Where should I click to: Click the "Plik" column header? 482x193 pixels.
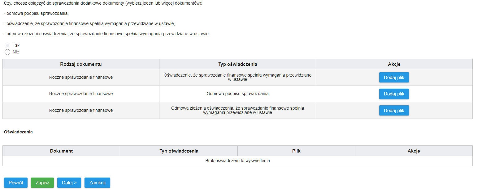pos(296,151)
